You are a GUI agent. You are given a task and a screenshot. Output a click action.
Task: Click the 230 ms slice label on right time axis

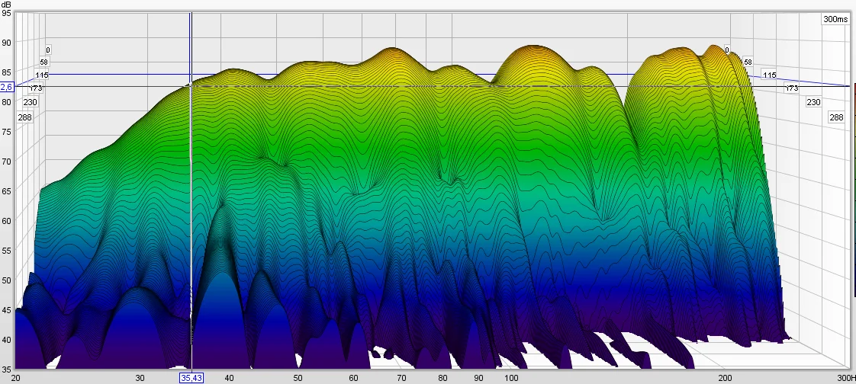tap(813, 102)
